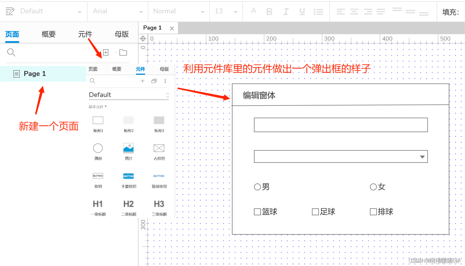
Task: Click the Page 1 canvas tab
Action: click(x=152, y=28)
